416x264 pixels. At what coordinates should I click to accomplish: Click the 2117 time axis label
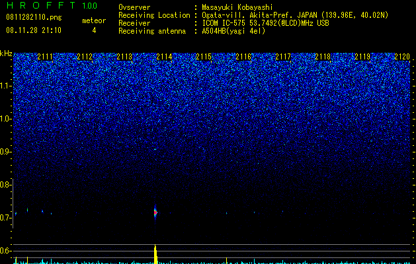tap(283, 57)
